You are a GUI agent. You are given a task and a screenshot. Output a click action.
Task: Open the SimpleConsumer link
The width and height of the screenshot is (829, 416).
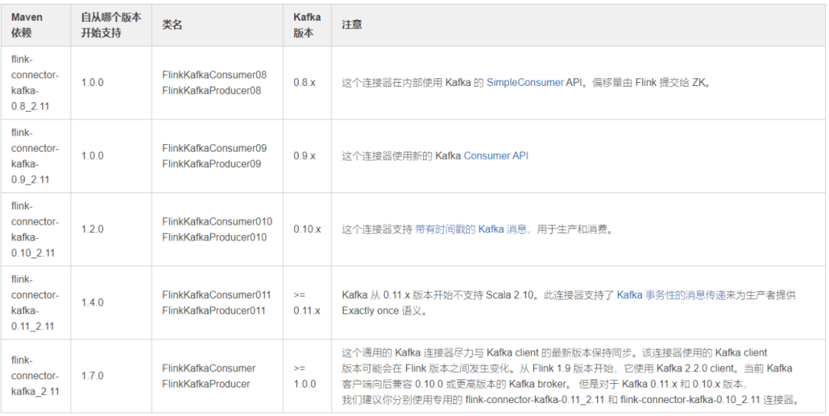click(x=525, y=83)
